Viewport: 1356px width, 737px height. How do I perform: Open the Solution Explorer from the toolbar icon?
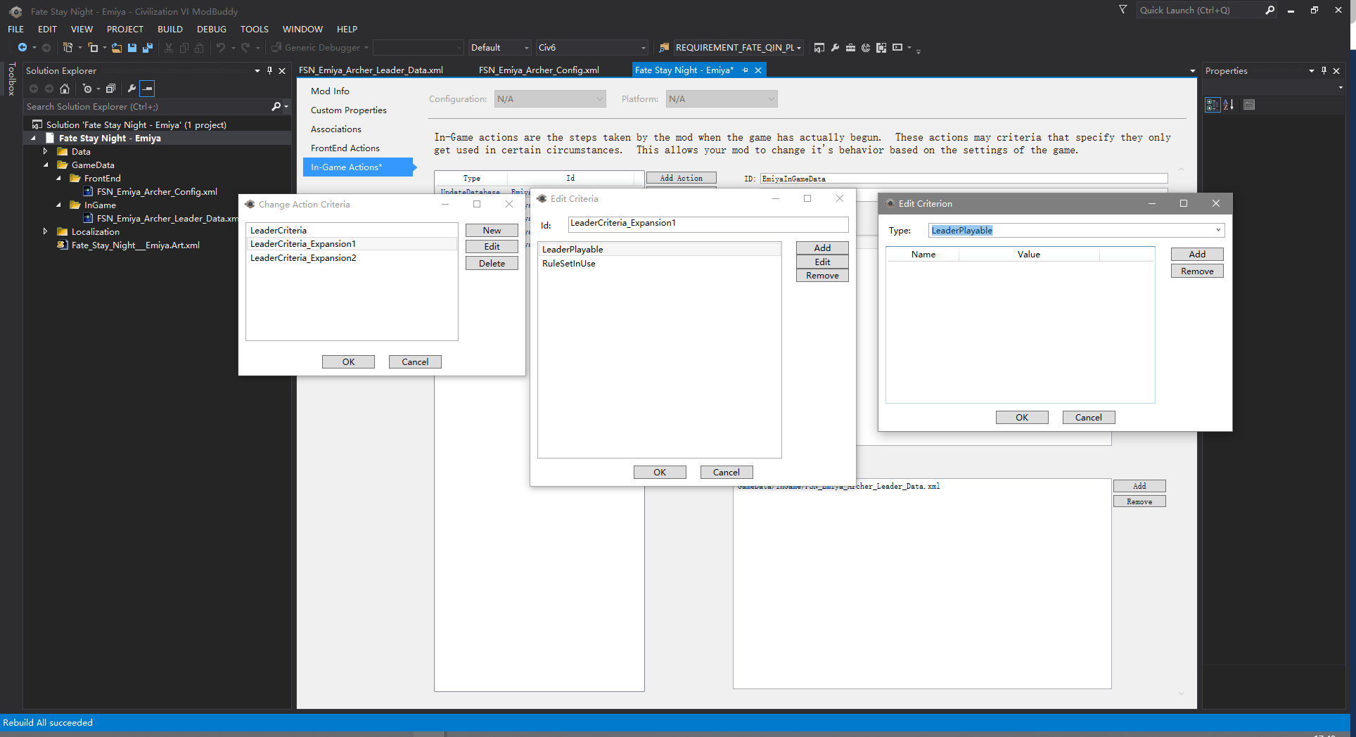click(819, 48)
